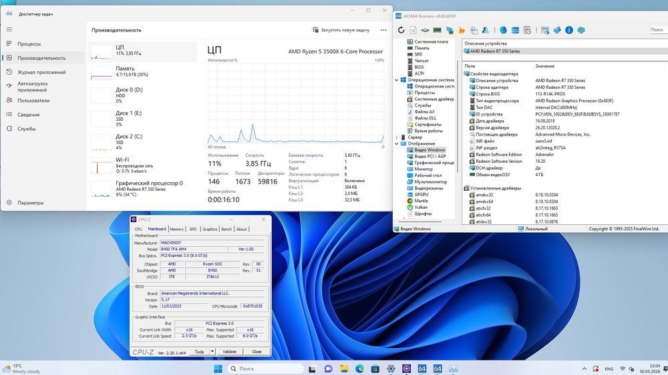Click the CPU-Z taskbar icon
The height and width of the screenshot is (375, 668).
coord(406,368)
